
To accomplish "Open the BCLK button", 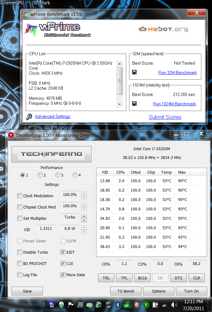I will (142, 278).
